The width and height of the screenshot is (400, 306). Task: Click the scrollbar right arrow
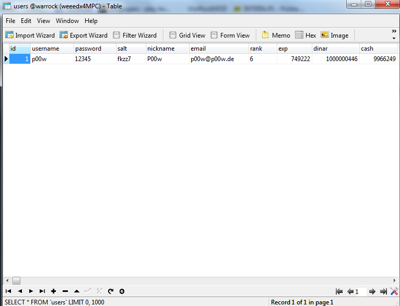tap(395, 280)
